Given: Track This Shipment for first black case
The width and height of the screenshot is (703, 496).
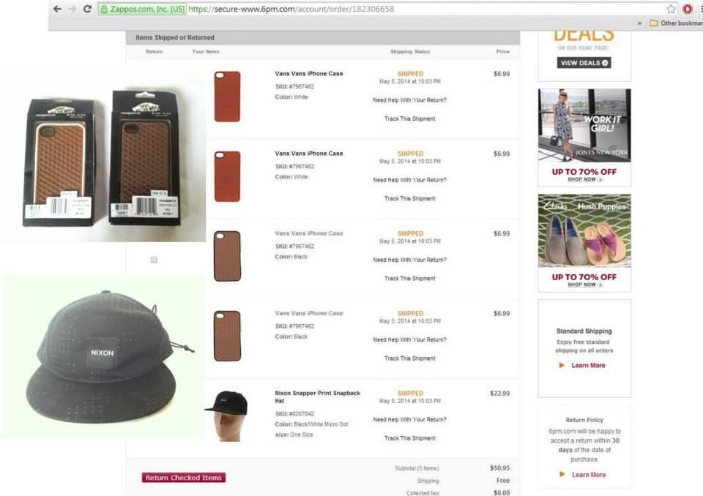Looking at the screenshot, I should [x=410, y=278].
